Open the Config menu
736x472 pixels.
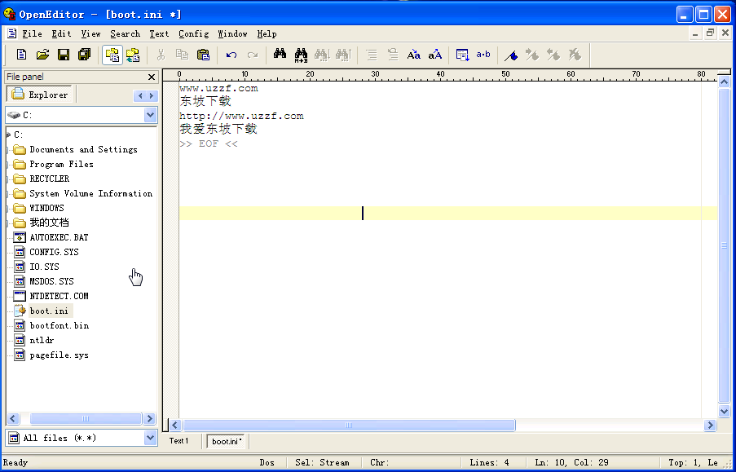(193, 33)
